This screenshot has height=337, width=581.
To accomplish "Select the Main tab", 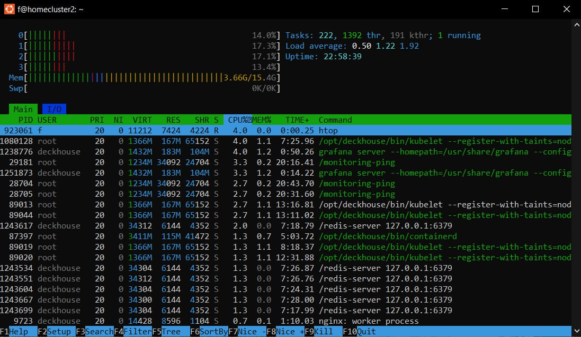I will (x=23, y=109).
